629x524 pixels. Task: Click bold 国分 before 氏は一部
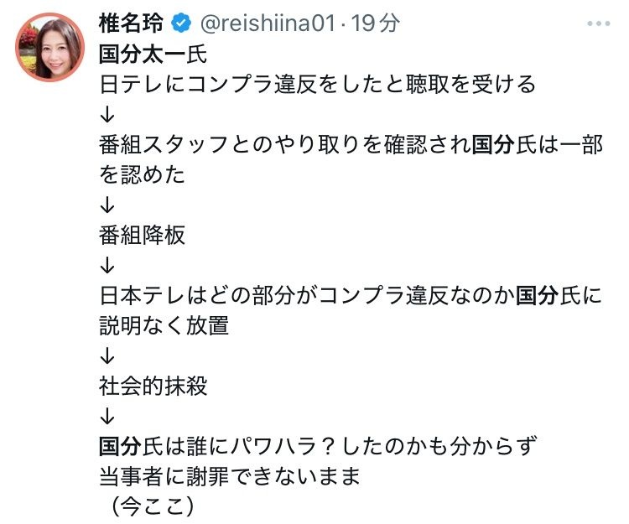click(493, 145)
